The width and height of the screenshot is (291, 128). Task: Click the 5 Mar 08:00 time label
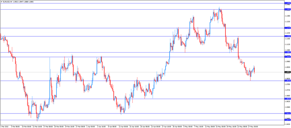click(x=15, y=127)
